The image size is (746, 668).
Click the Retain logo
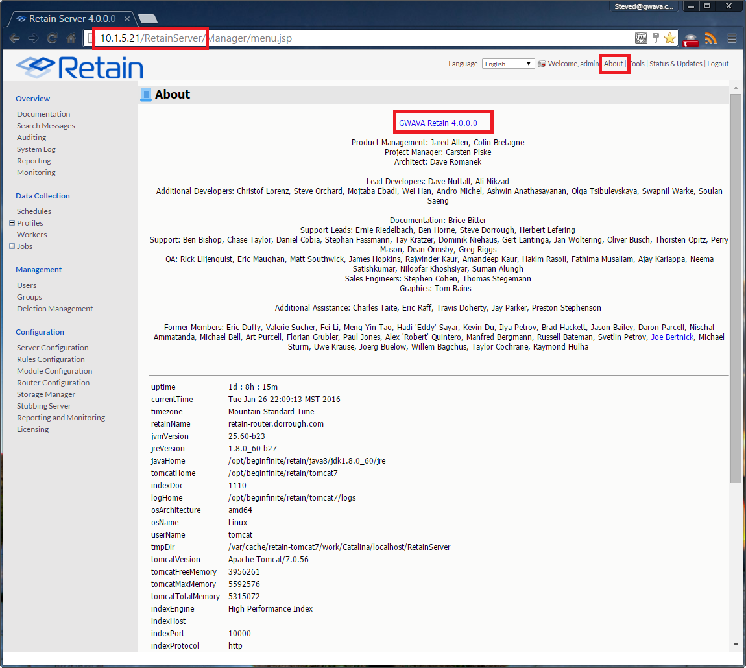(x=79, y=67)
